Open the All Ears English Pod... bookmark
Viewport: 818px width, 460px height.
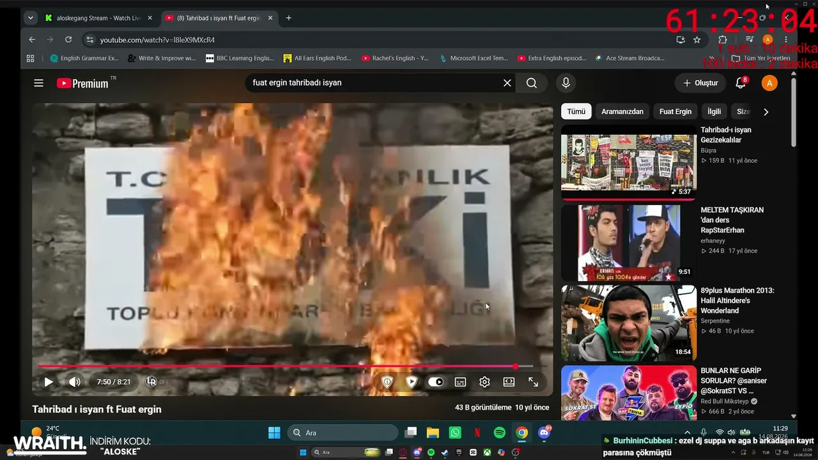[318, 58]
